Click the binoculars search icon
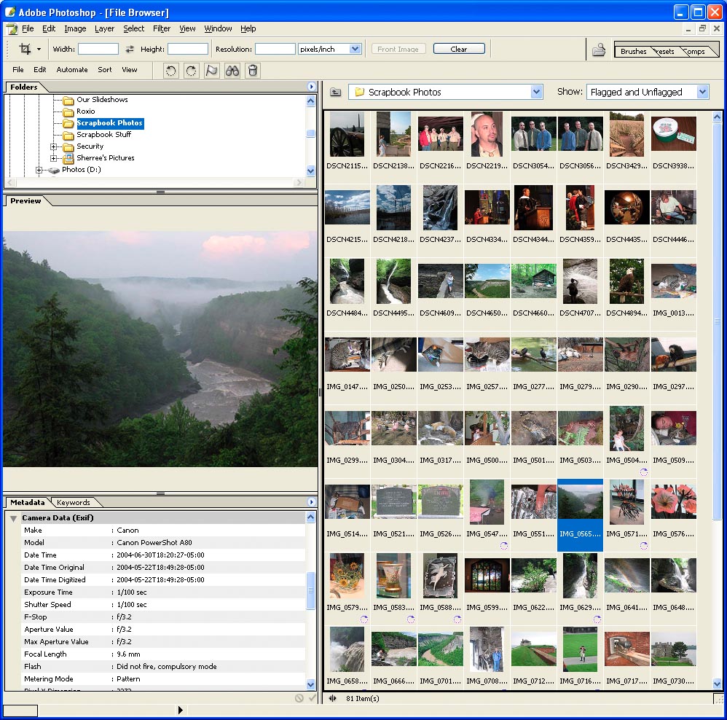Image resolution: width=727 pixels, height=720 pixels. 232,70
